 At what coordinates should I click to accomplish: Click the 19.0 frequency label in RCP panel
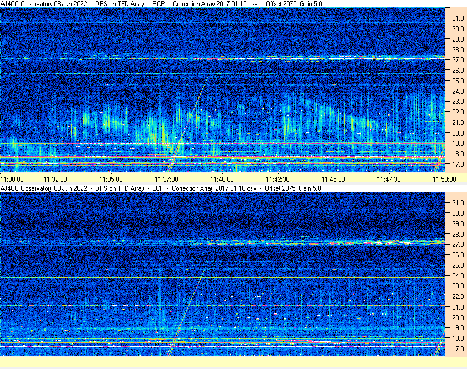(x=458, y=143)
